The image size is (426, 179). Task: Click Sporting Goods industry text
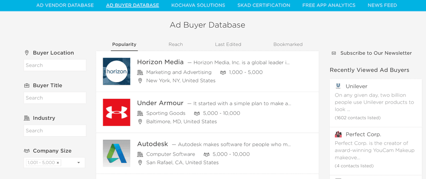coord(166,113)
